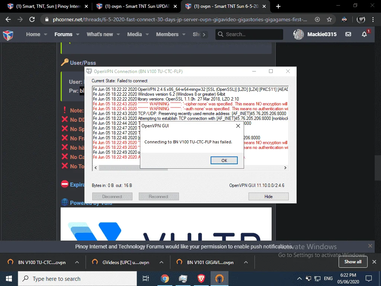Viewport: 381px width, 286px height.
Task: Open the Mackie0315 account menu
Action: coord(315,34)
